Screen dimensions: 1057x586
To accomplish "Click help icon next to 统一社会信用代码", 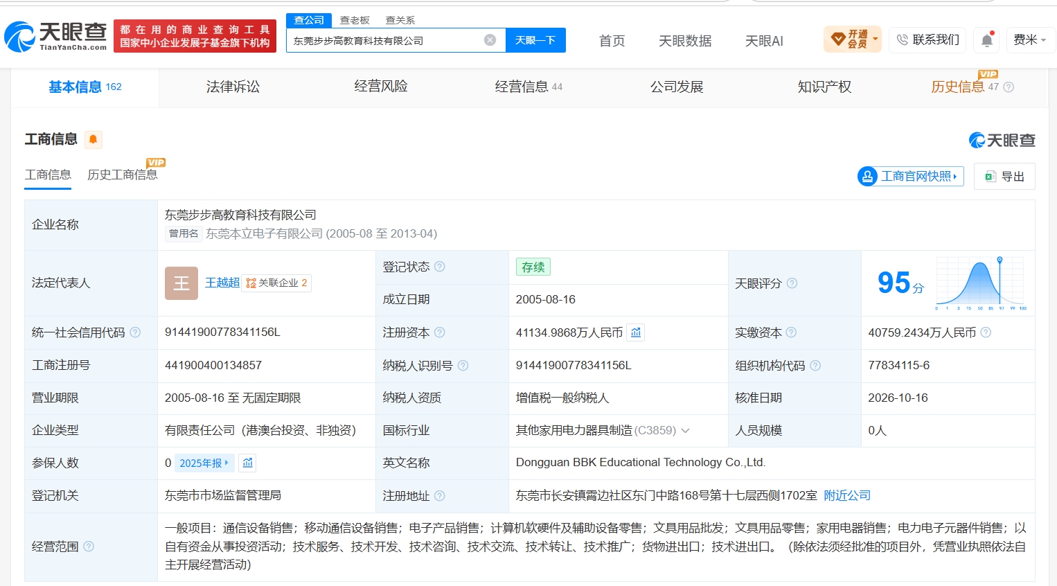I will [135, 332].
